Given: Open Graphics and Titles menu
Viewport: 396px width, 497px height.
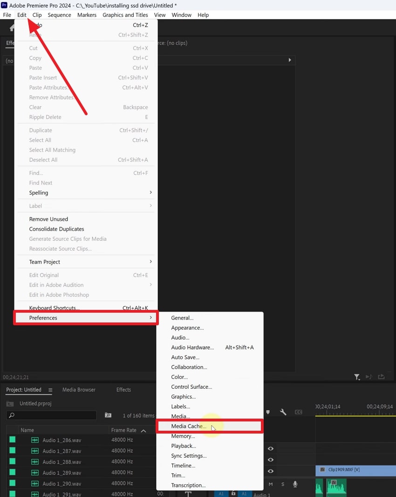Looking at the screenshot, I should (125, 15).
